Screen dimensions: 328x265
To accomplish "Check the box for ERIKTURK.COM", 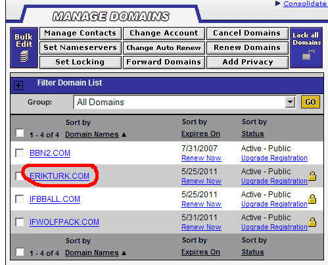I will point(20,176).
